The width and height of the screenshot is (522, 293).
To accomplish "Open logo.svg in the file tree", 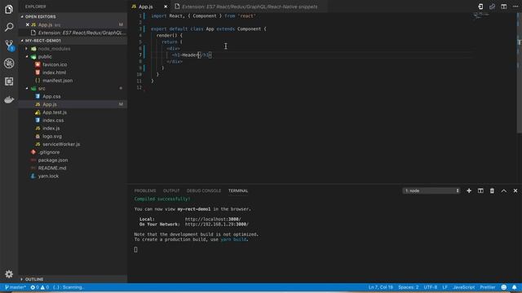I will pos(52,137).
